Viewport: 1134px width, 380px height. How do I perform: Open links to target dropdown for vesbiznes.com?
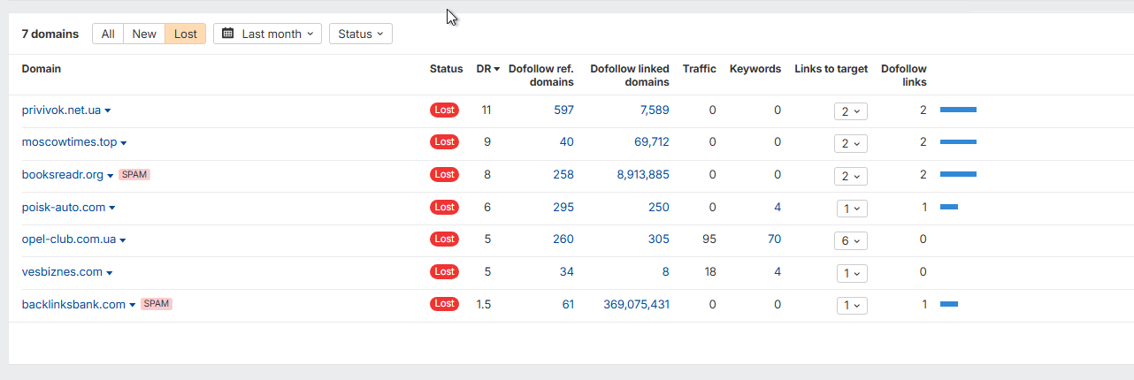[852, 273]
